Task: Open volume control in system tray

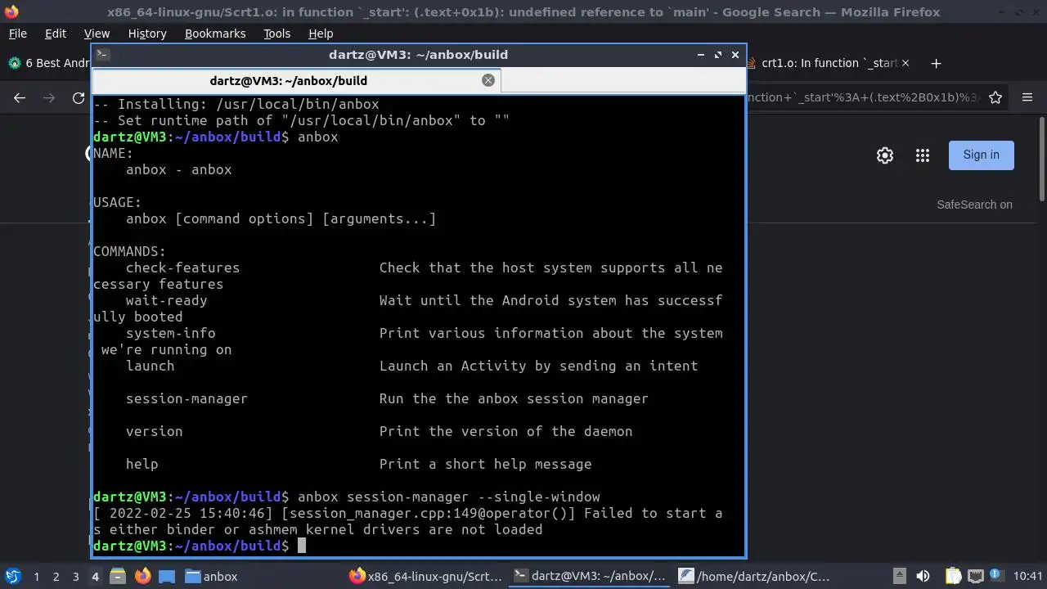Action: [923, 576]
